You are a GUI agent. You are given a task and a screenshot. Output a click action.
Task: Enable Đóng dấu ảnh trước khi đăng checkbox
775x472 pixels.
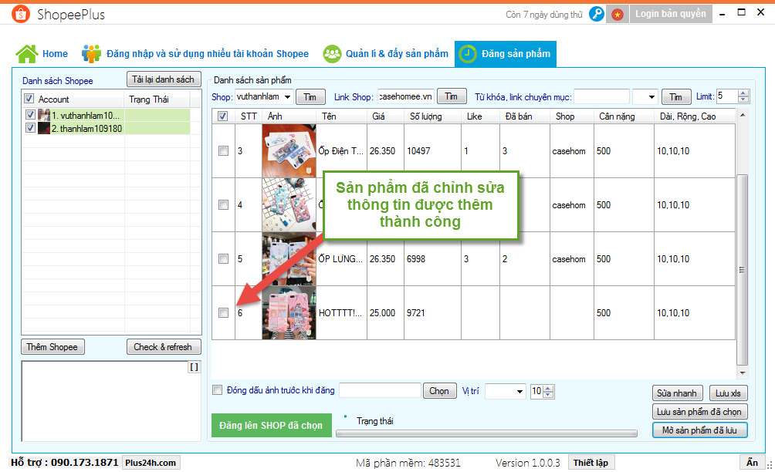coord(218,390)
